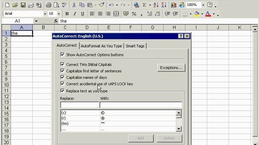This screenshot has width=259, height=145.
Task: Select the AutoCorrect tab
Action: 67,46
